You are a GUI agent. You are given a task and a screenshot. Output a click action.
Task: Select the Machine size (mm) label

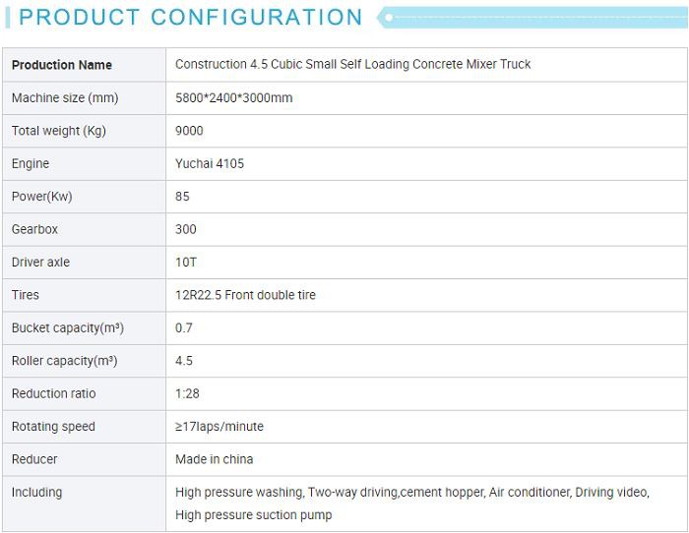point(64,98)
